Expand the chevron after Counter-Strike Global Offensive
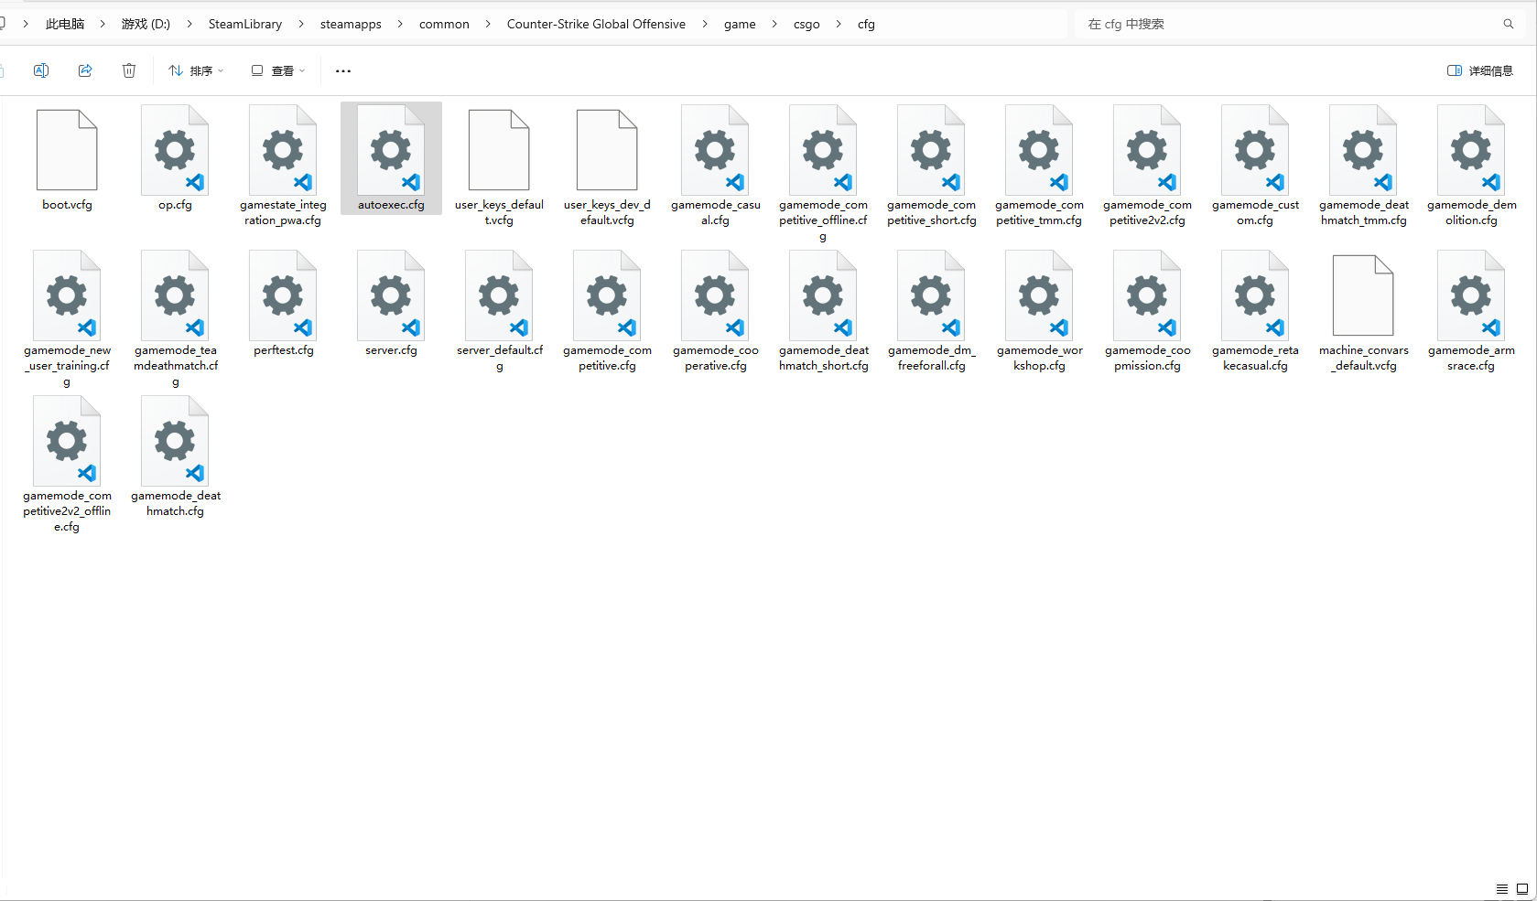 click(705, 24)
